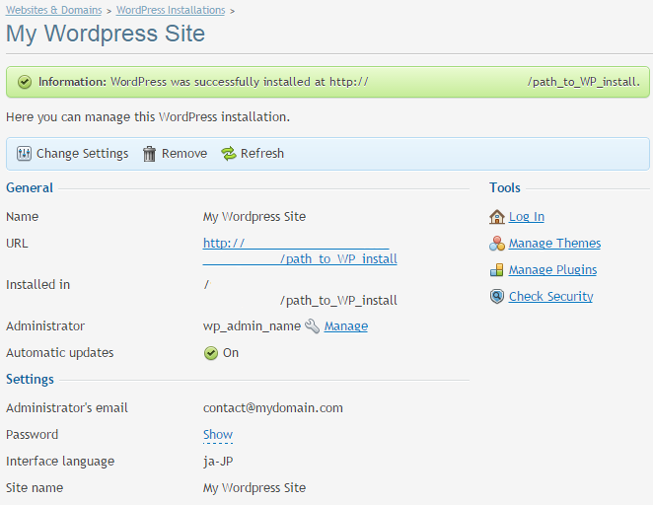Click the house icon beside Log In
Screen dimensions: 653x505
(497, 217)
